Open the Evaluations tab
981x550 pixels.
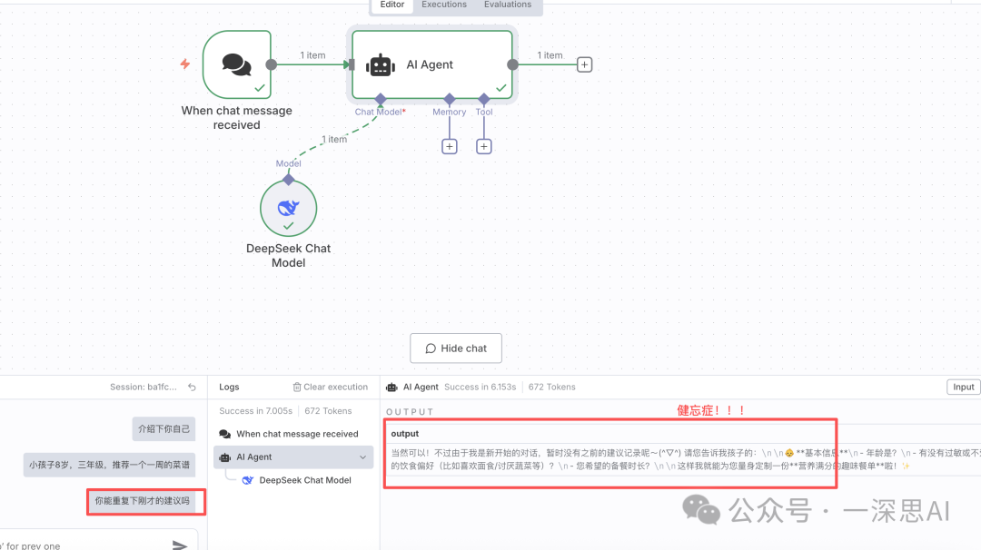click(507, 5)
